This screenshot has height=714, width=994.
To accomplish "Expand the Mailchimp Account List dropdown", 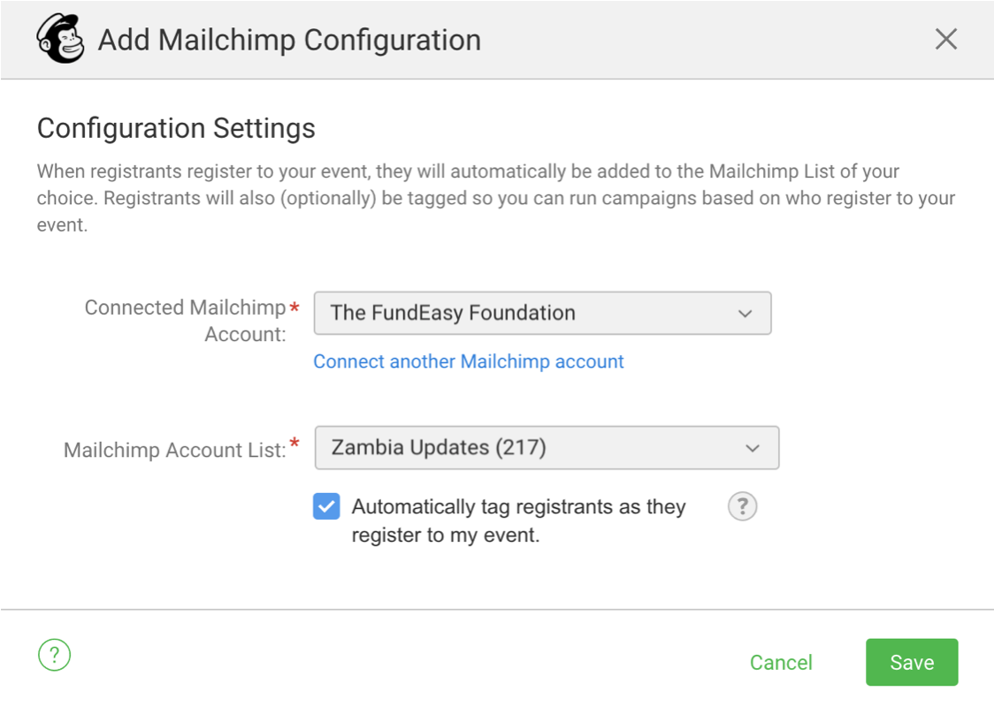I will 546,448.
